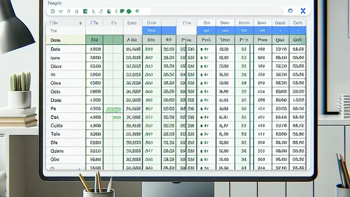Click the last small green toolbar icon
The width and height of the screenshot is (350, 197).
click(x=137, y=11)
